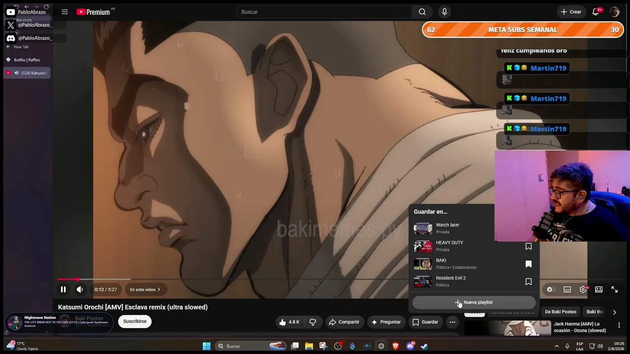Click the ESP LAA language indicator

(580, 346)
